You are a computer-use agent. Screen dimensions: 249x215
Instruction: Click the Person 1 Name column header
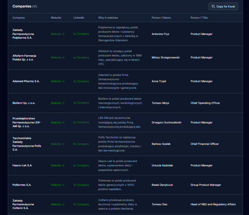pyautogui.click(x=161, y=18)
